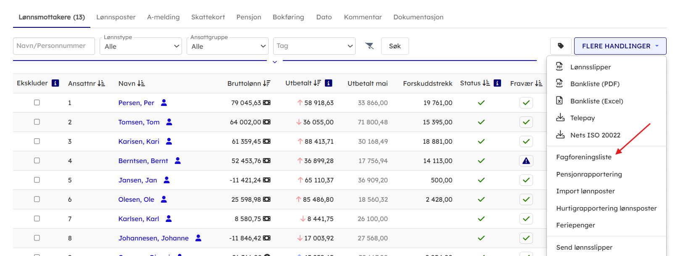This screenshot has height=256, width=675.
Task: Select Fagforeningsliste from the menu
Action: click(583, 157)
